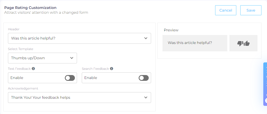This screenshot has width=267, height=114.
Task: Click the chevron arrow in the Header field
Action: (x=146, y=38)
